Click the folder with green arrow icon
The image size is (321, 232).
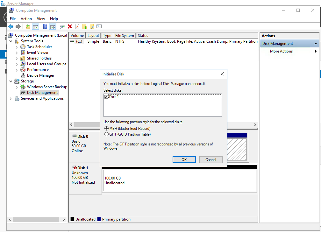(84, 26)
